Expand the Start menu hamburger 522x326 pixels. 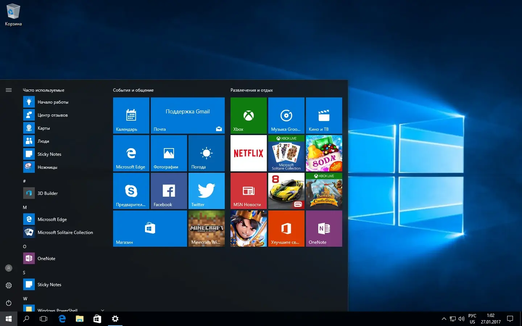tap(9, 90)
